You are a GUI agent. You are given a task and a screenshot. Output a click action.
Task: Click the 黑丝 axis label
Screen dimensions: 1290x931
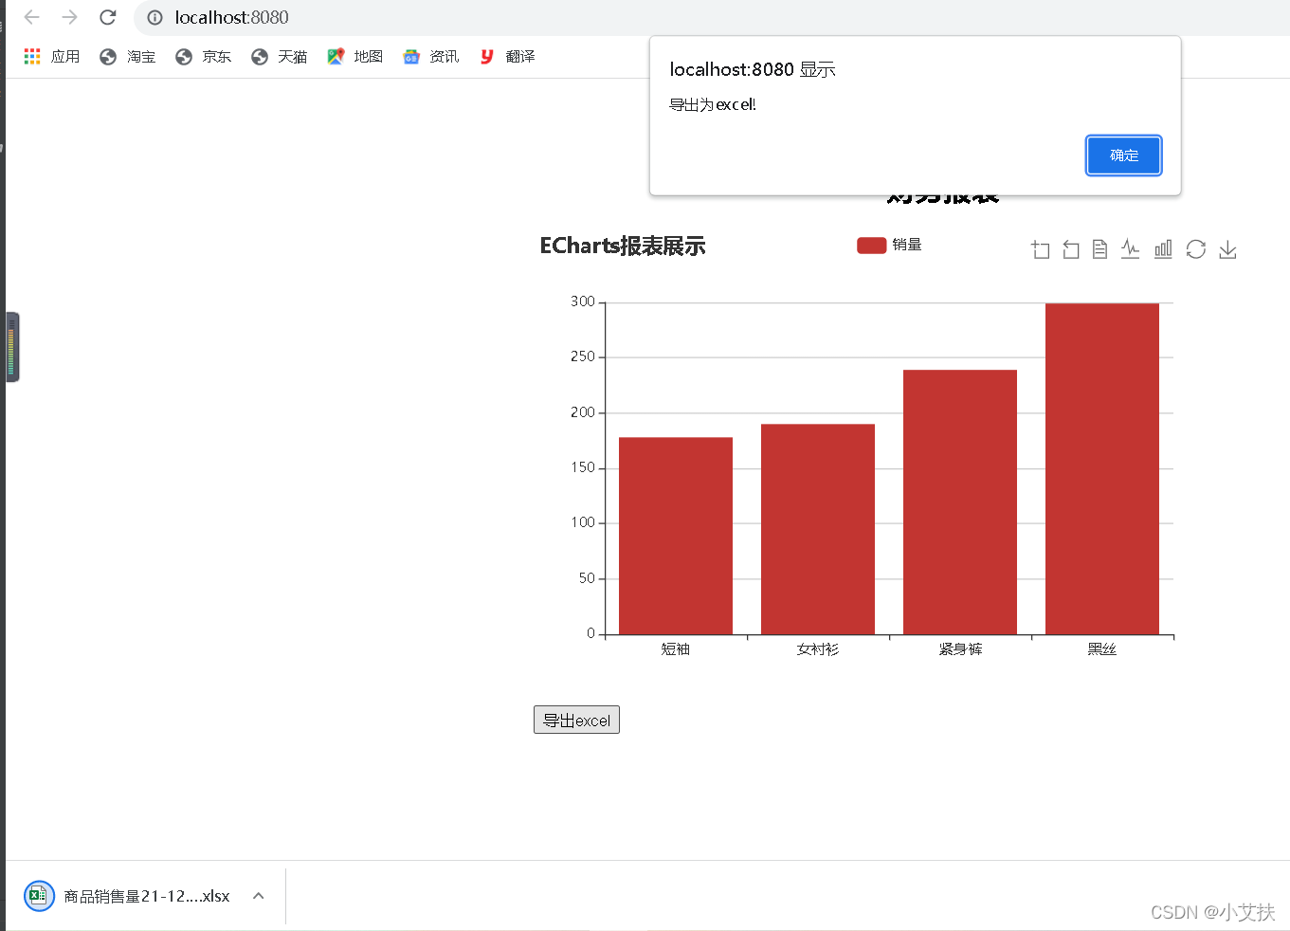(x=1102, y=649)
